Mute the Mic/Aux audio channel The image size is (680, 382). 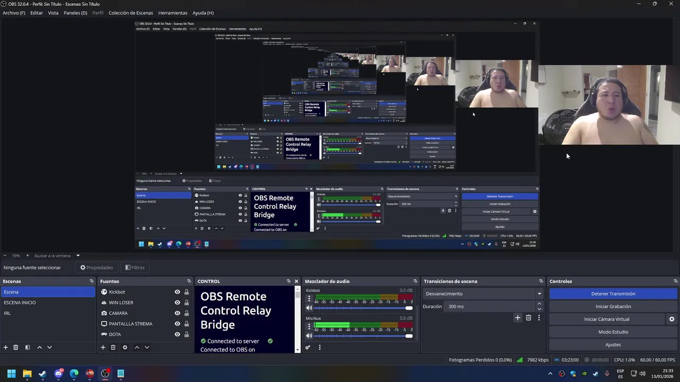(309, 335)
